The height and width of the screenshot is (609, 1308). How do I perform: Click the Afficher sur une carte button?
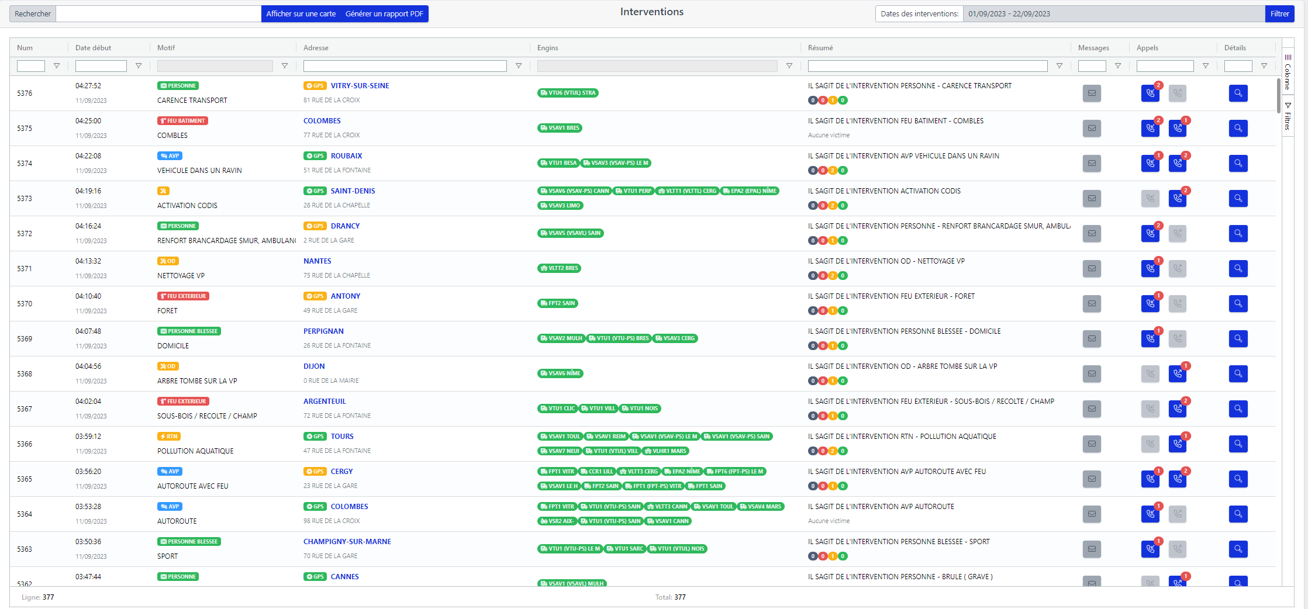[x=301, y=13]
